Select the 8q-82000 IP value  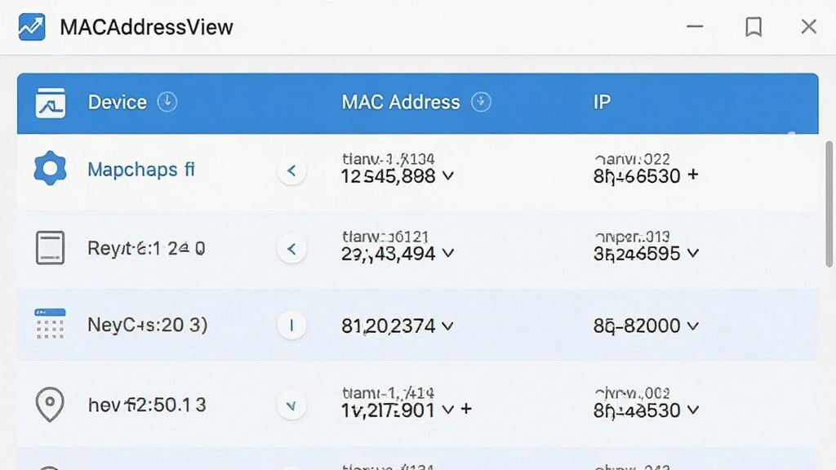pos(637,326)
